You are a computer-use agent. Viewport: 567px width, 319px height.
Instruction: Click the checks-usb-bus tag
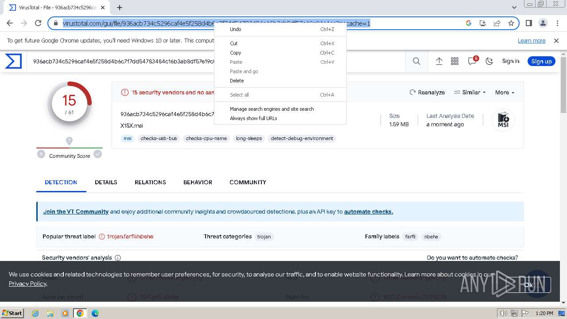point(159,138)
